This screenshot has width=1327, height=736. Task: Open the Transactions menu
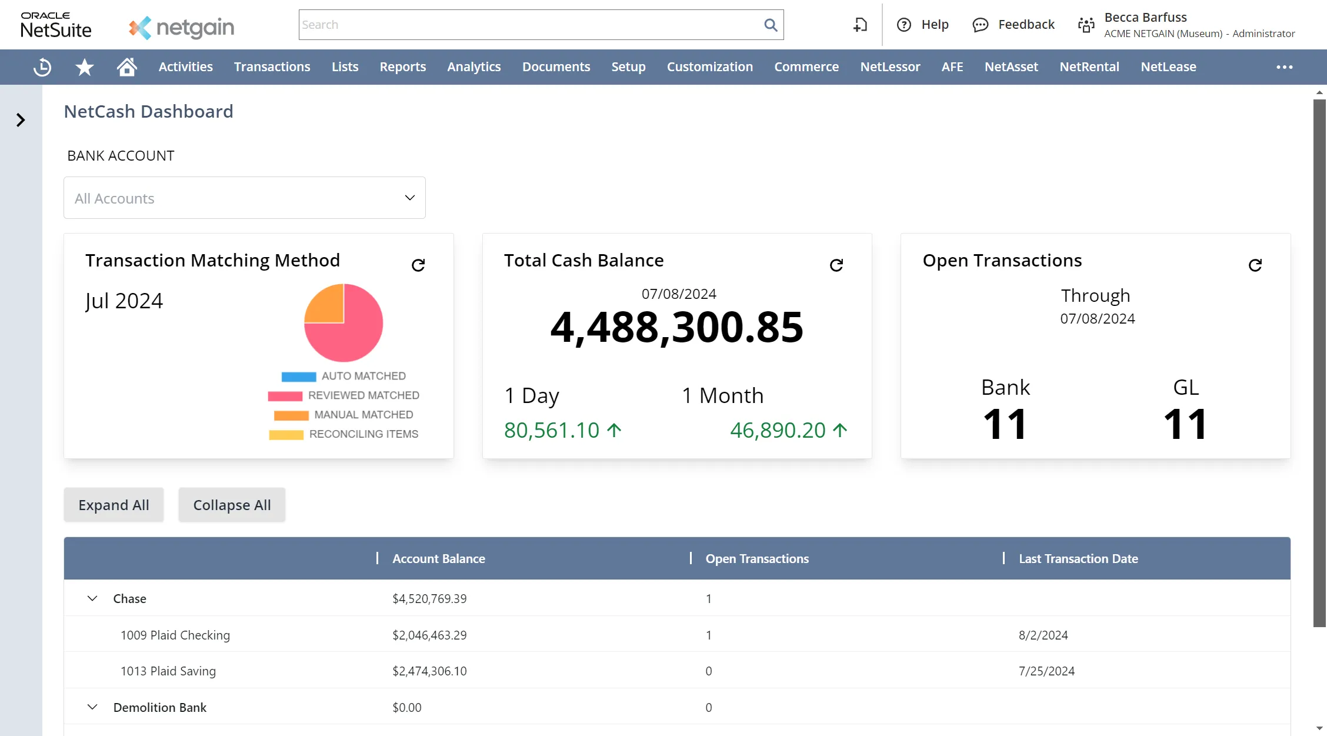(272, 66)
